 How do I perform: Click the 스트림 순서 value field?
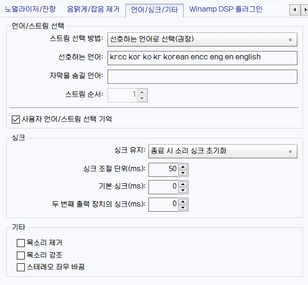click(122, 95)
